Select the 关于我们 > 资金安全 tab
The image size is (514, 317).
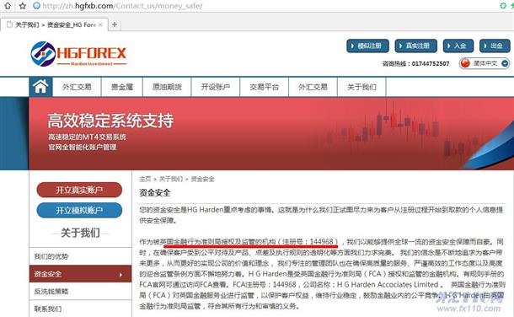pyautogui.click(x=55, y=24)
